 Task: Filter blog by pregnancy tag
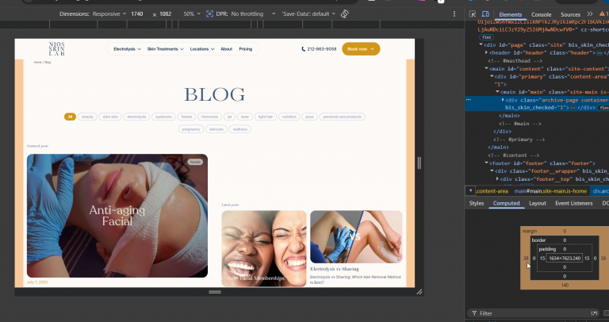pyautogui.click(x=190, y=129)
